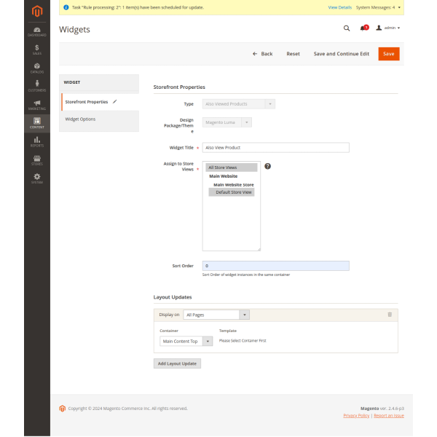Open the Customers sidebar icon
The height and width of the screenshot is (437, 437).
coord(36,86)
